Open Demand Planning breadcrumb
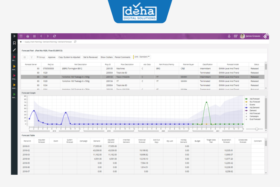Screen dimensions: 280x187 pos(50,42)
